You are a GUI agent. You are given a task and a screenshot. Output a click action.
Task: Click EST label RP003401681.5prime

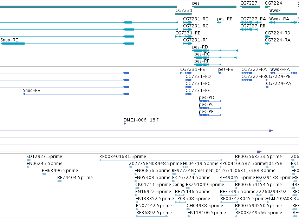(x=123, y=157)
